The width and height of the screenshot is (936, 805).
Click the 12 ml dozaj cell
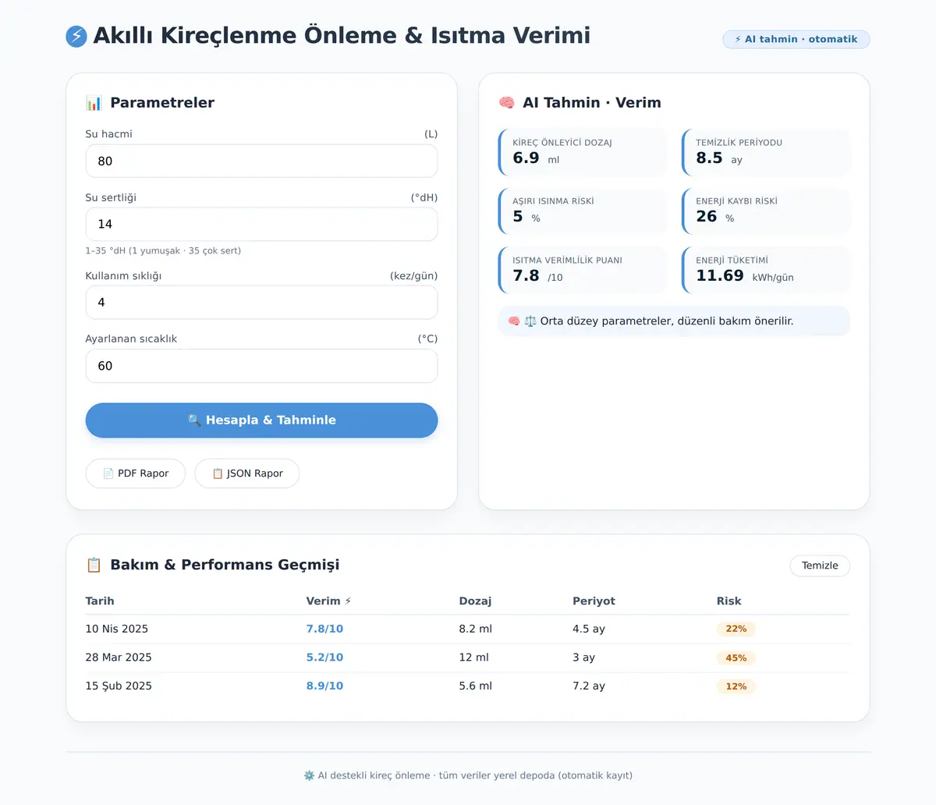coord(474,658)
